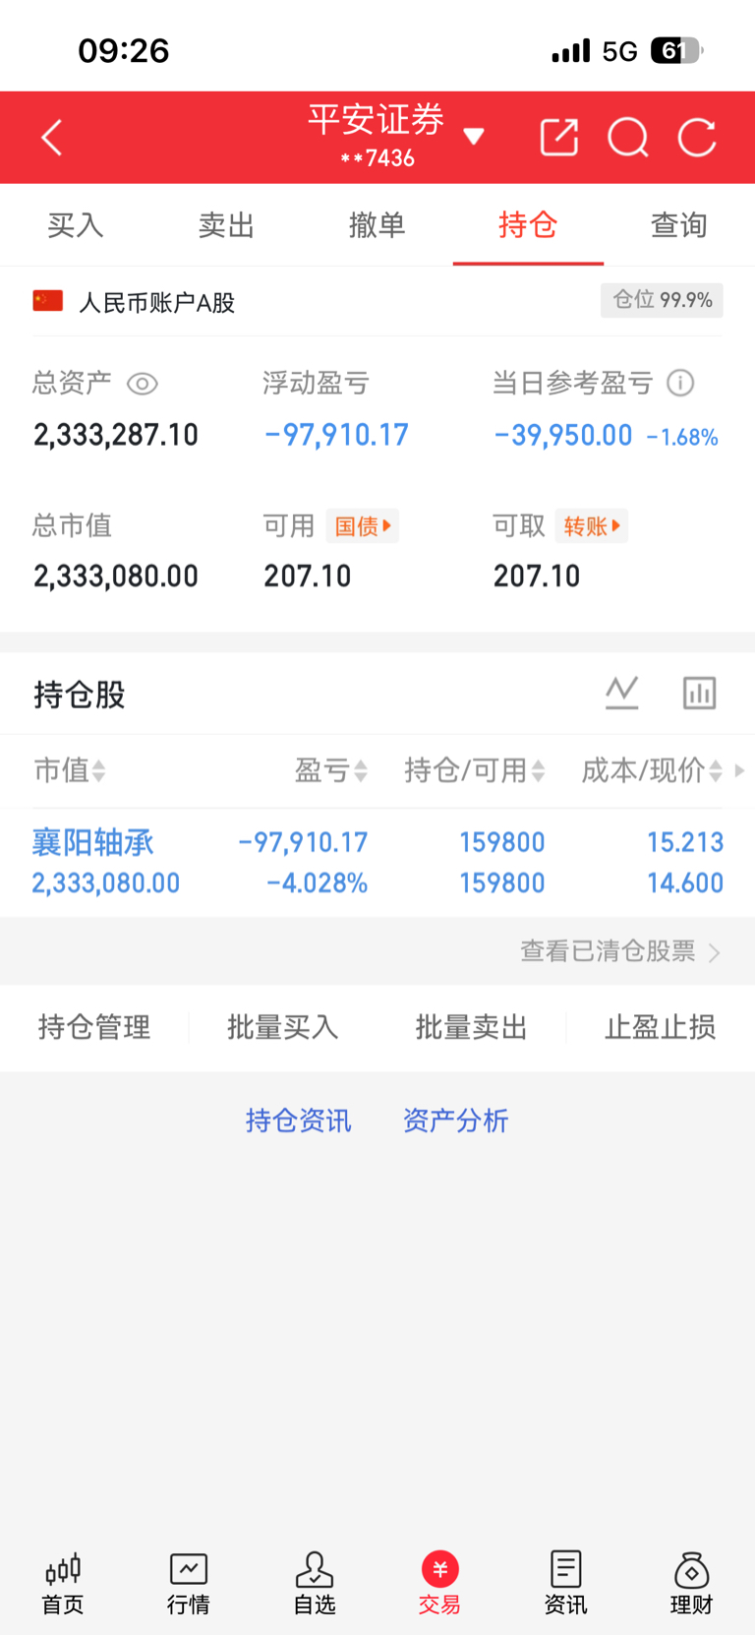Tap 批量卖出 button

[472, 1028]
